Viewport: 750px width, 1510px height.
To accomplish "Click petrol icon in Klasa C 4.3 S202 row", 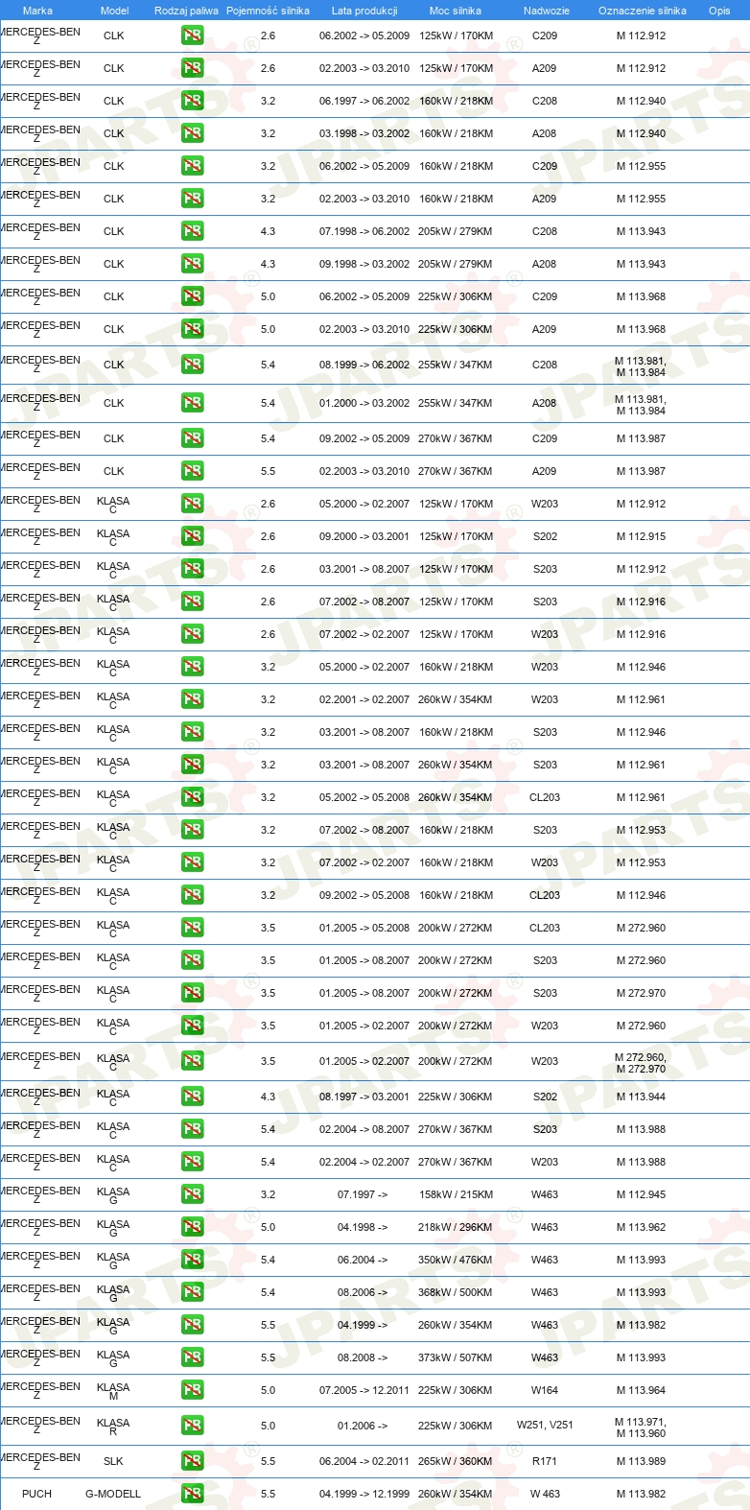I will pyautogui.click(x=192, y=1097).
